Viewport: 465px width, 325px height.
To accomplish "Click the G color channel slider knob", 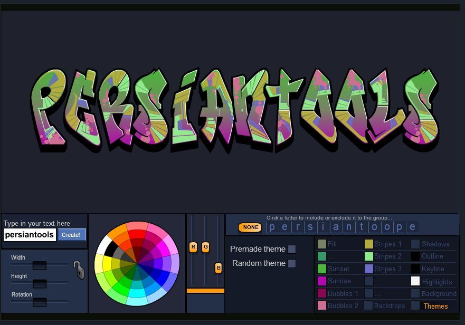I will [205, 247].
